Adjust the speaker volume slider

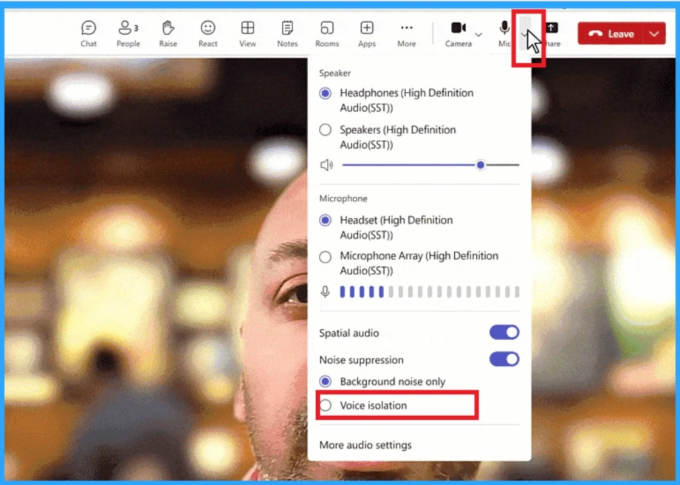coord(431,165)
